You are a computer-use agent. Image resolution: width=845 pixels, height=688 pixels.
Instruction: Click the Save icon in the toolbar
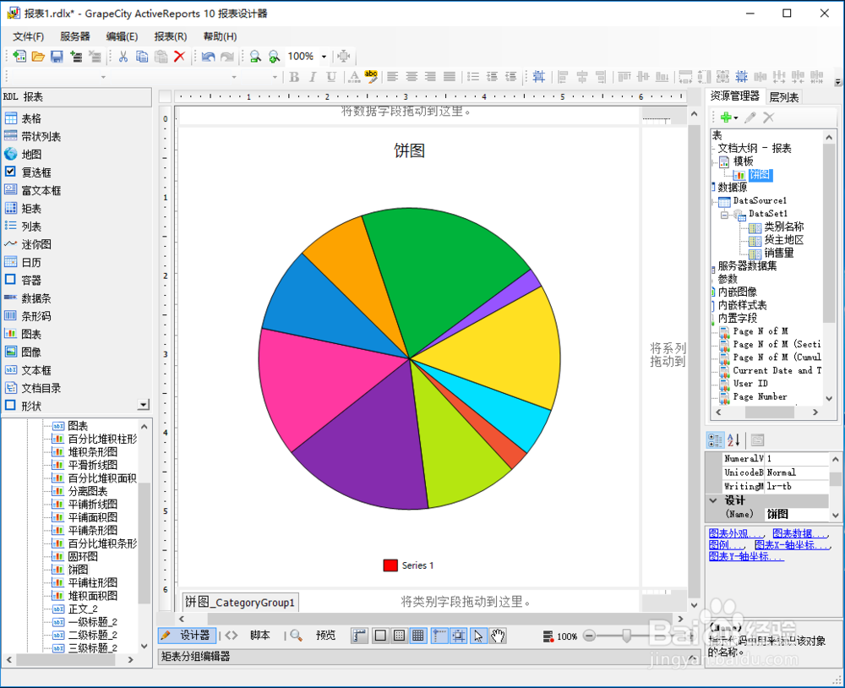pos(55,56)
